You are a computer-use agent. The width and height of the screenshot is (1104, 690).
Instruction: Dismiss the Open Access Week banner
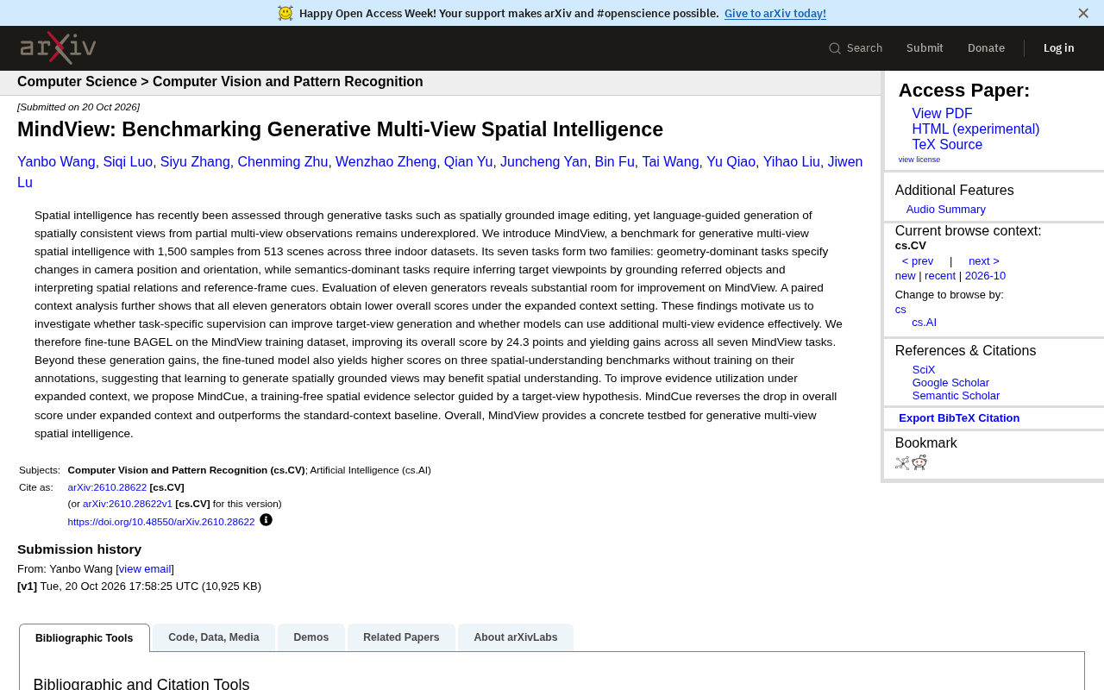[1083, 13]
